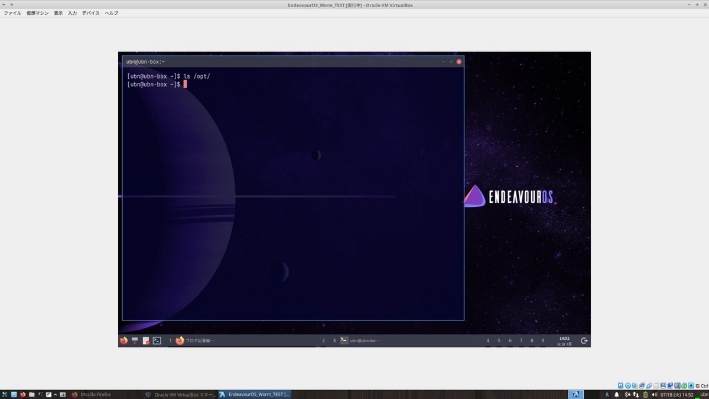Click the VirtualBox hard disk activity indicator

click(x=620, y=385)
